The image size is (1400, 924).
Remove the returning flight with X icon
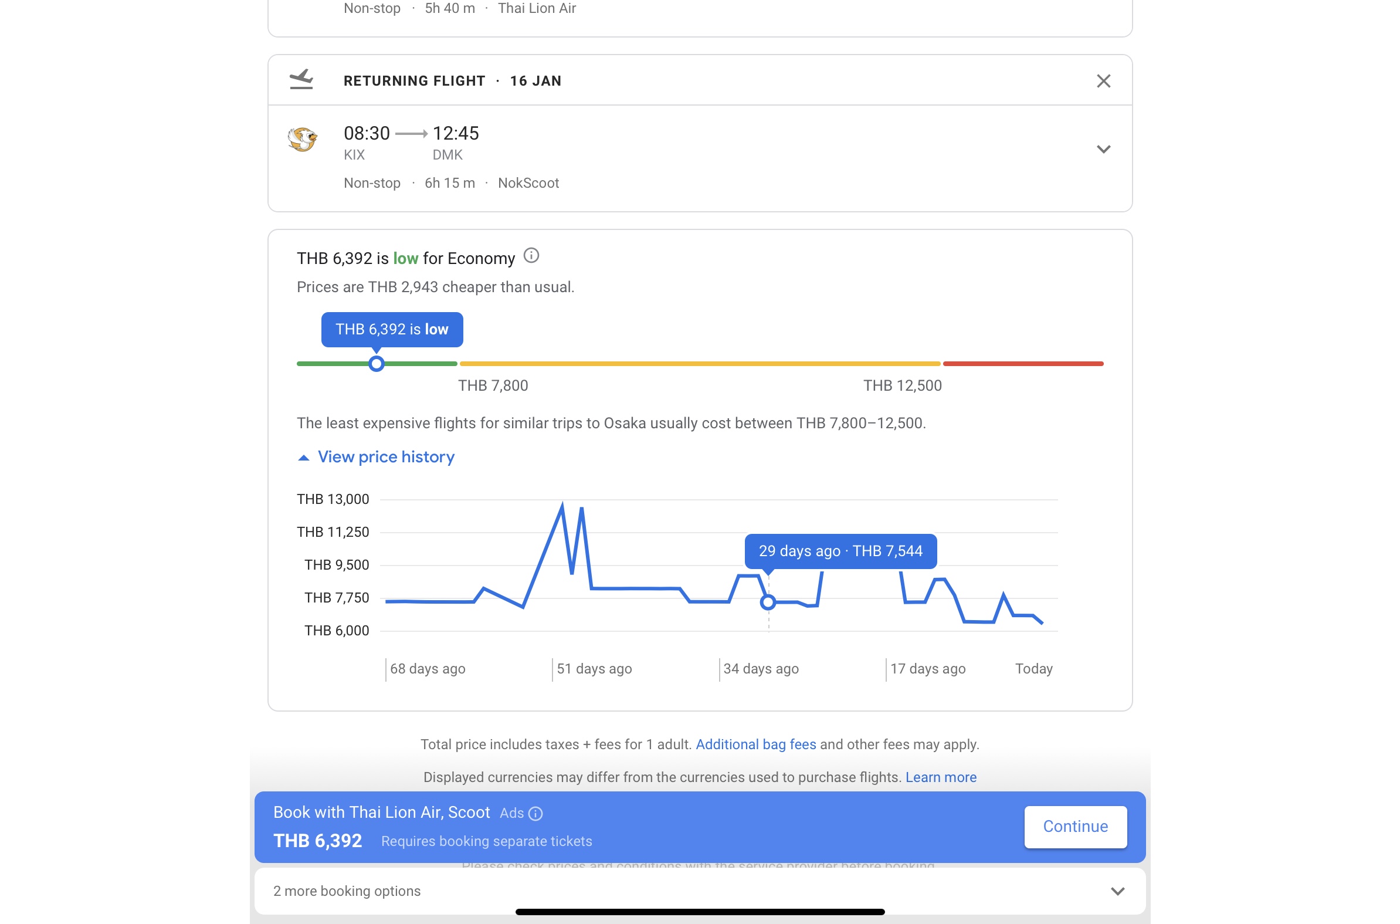coord(1103,81)
